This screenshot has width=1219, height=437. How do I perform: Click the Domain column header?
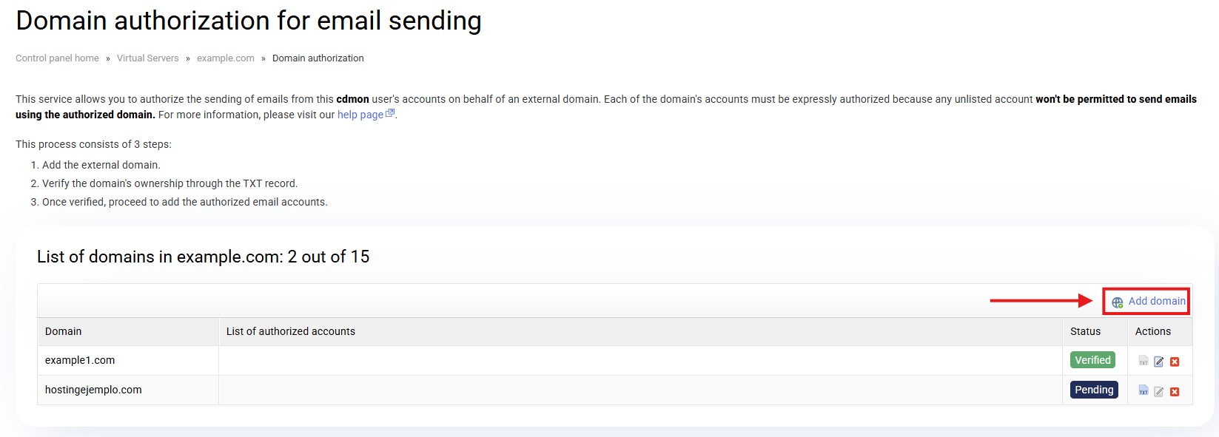pos(64,331)
